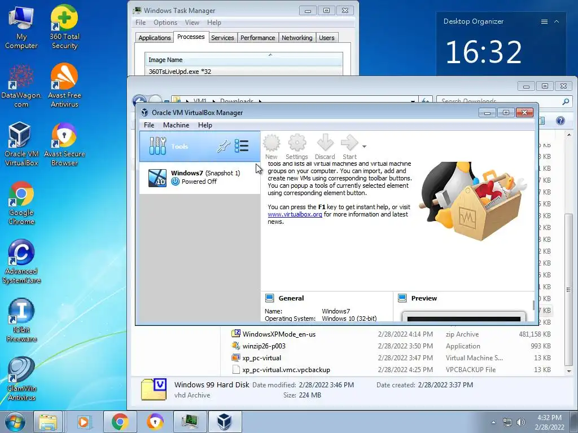This screenshot has height=433, width=578.
Task: Select Windows 99 Hard Disk details icon
Action: [154, 389]
